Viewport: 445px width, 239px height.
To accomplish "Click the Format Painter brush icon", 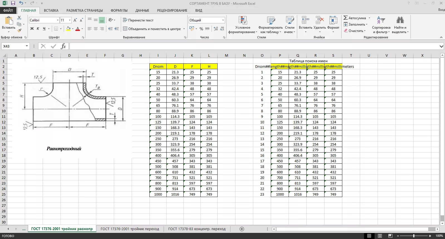I will (19, 30).
